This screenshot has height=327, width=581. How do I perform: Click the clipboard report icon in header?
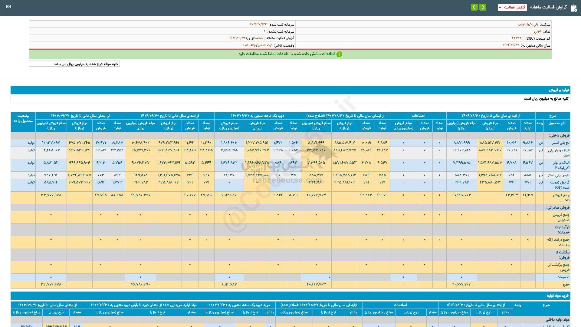[x=573, y=8]
